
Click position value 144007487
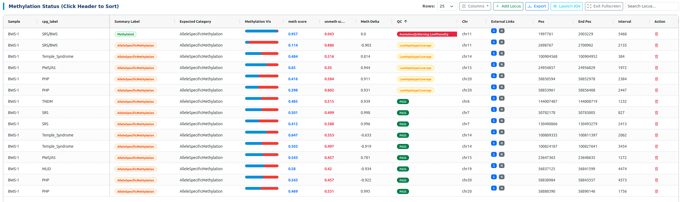[x=548, y=101]
